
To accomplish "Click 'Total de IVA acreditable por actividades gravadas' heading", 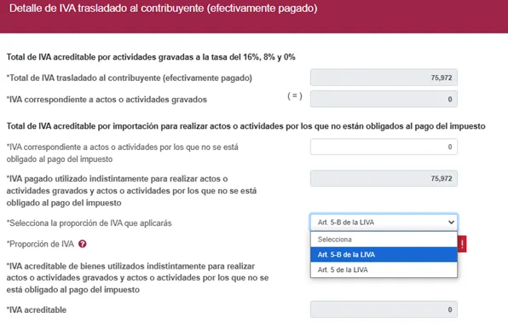I will pos(151,57).
